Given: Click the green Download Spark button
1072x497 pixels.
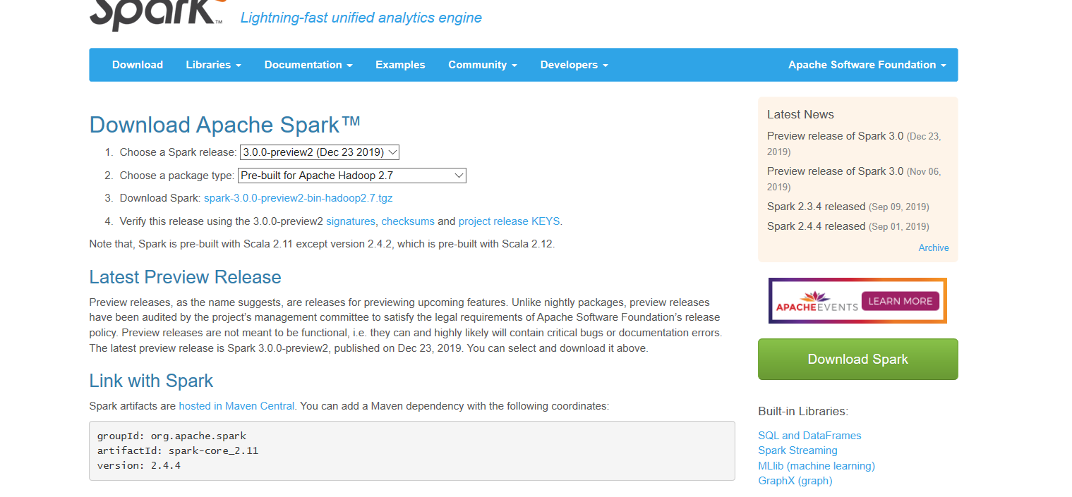Looking at the screenshot, I should [857, 360].
